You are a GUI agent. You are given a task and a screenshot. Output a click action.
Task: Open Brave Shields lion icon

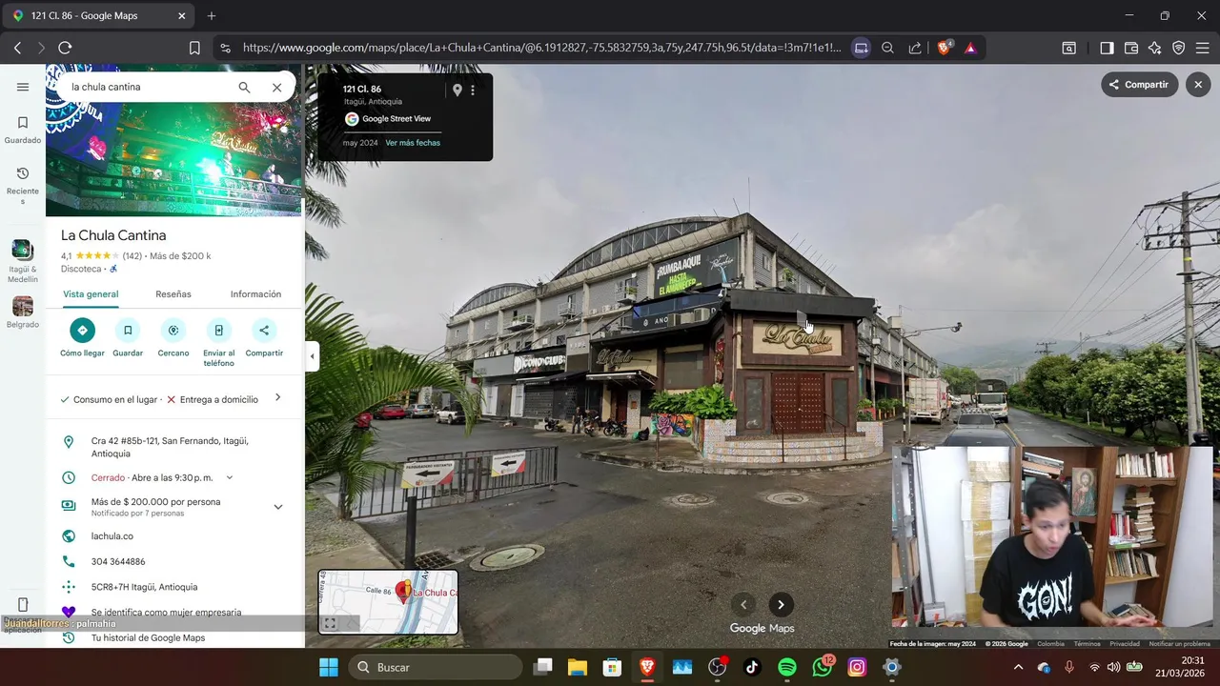(x=945, y=48)
